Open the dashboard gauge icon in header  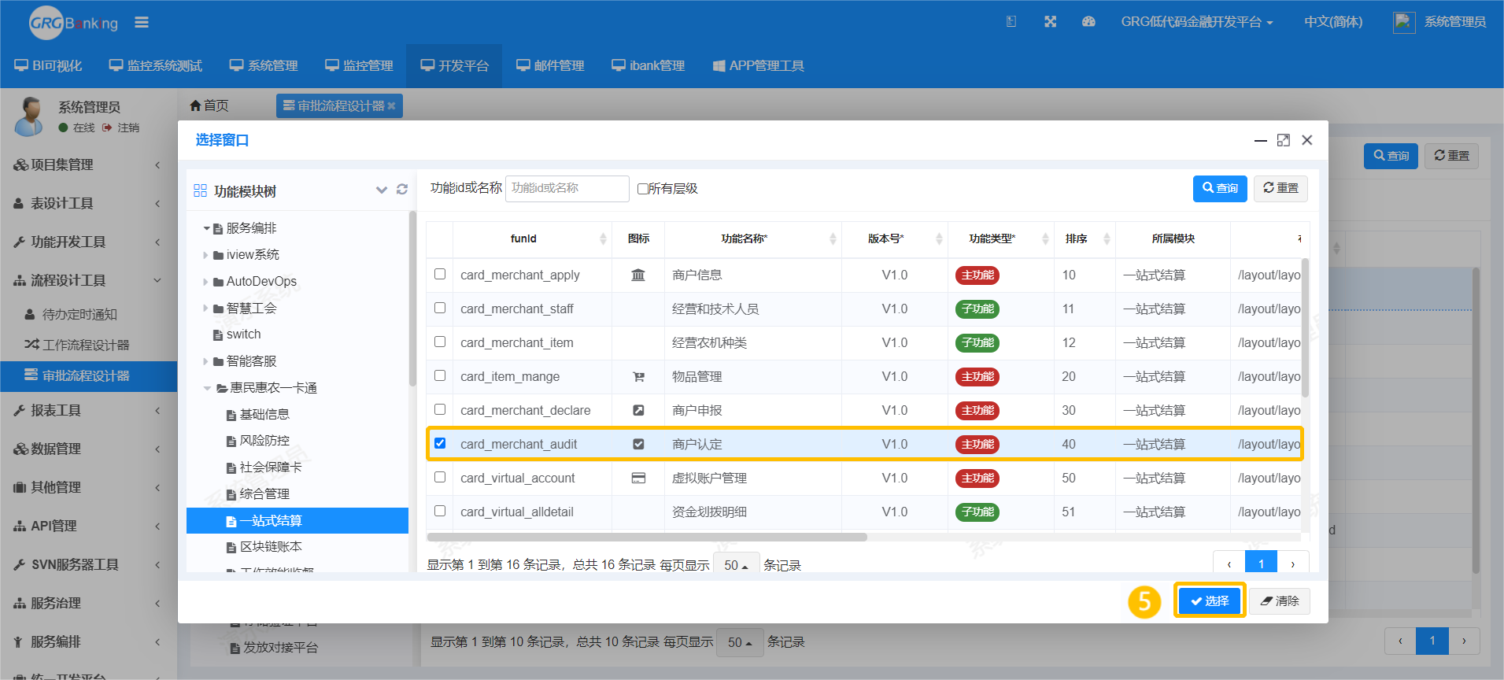1088,22
